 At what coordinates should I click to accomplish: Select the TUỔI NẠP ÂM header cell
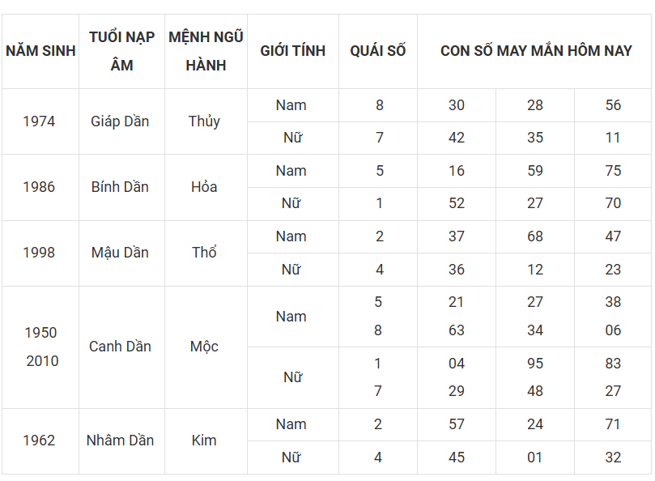[x=121, y=51]
